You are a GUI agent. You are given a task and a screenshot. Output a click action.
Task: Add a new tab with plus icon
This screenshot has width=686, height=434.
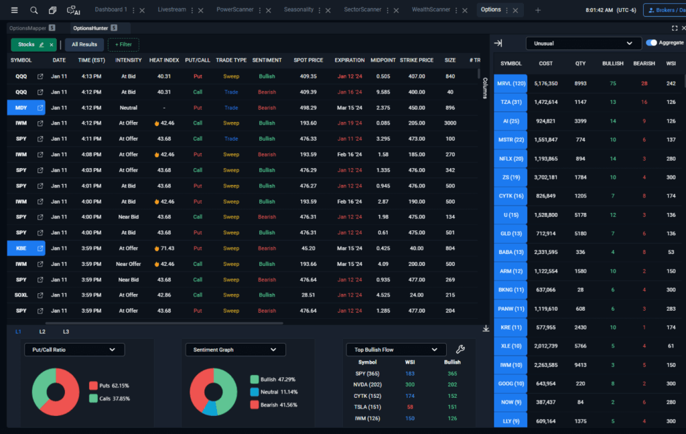pos(538,10)
